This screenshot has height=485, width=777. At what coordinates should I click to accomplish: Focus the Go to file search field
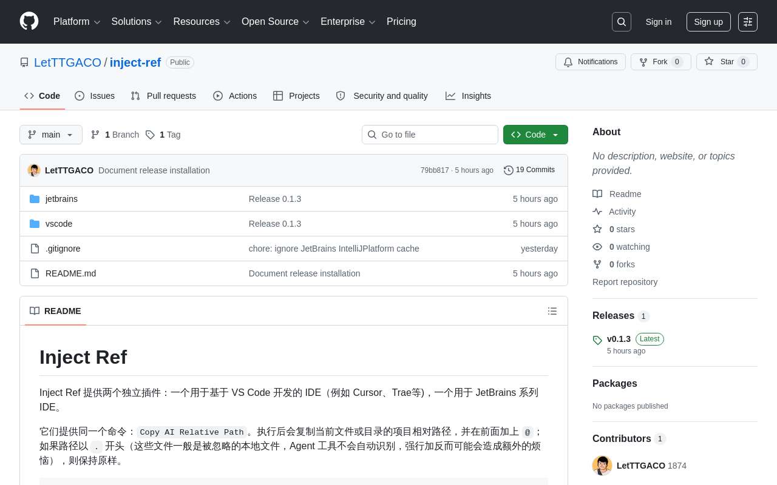pyautogui.click(x=430, y=135)
